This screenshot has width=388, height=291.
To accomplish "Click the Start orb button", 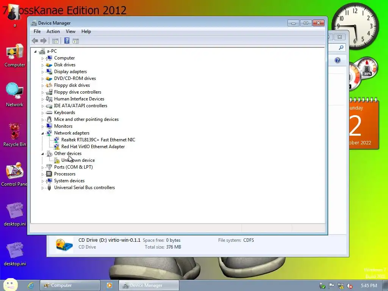I will pos(10,285).
